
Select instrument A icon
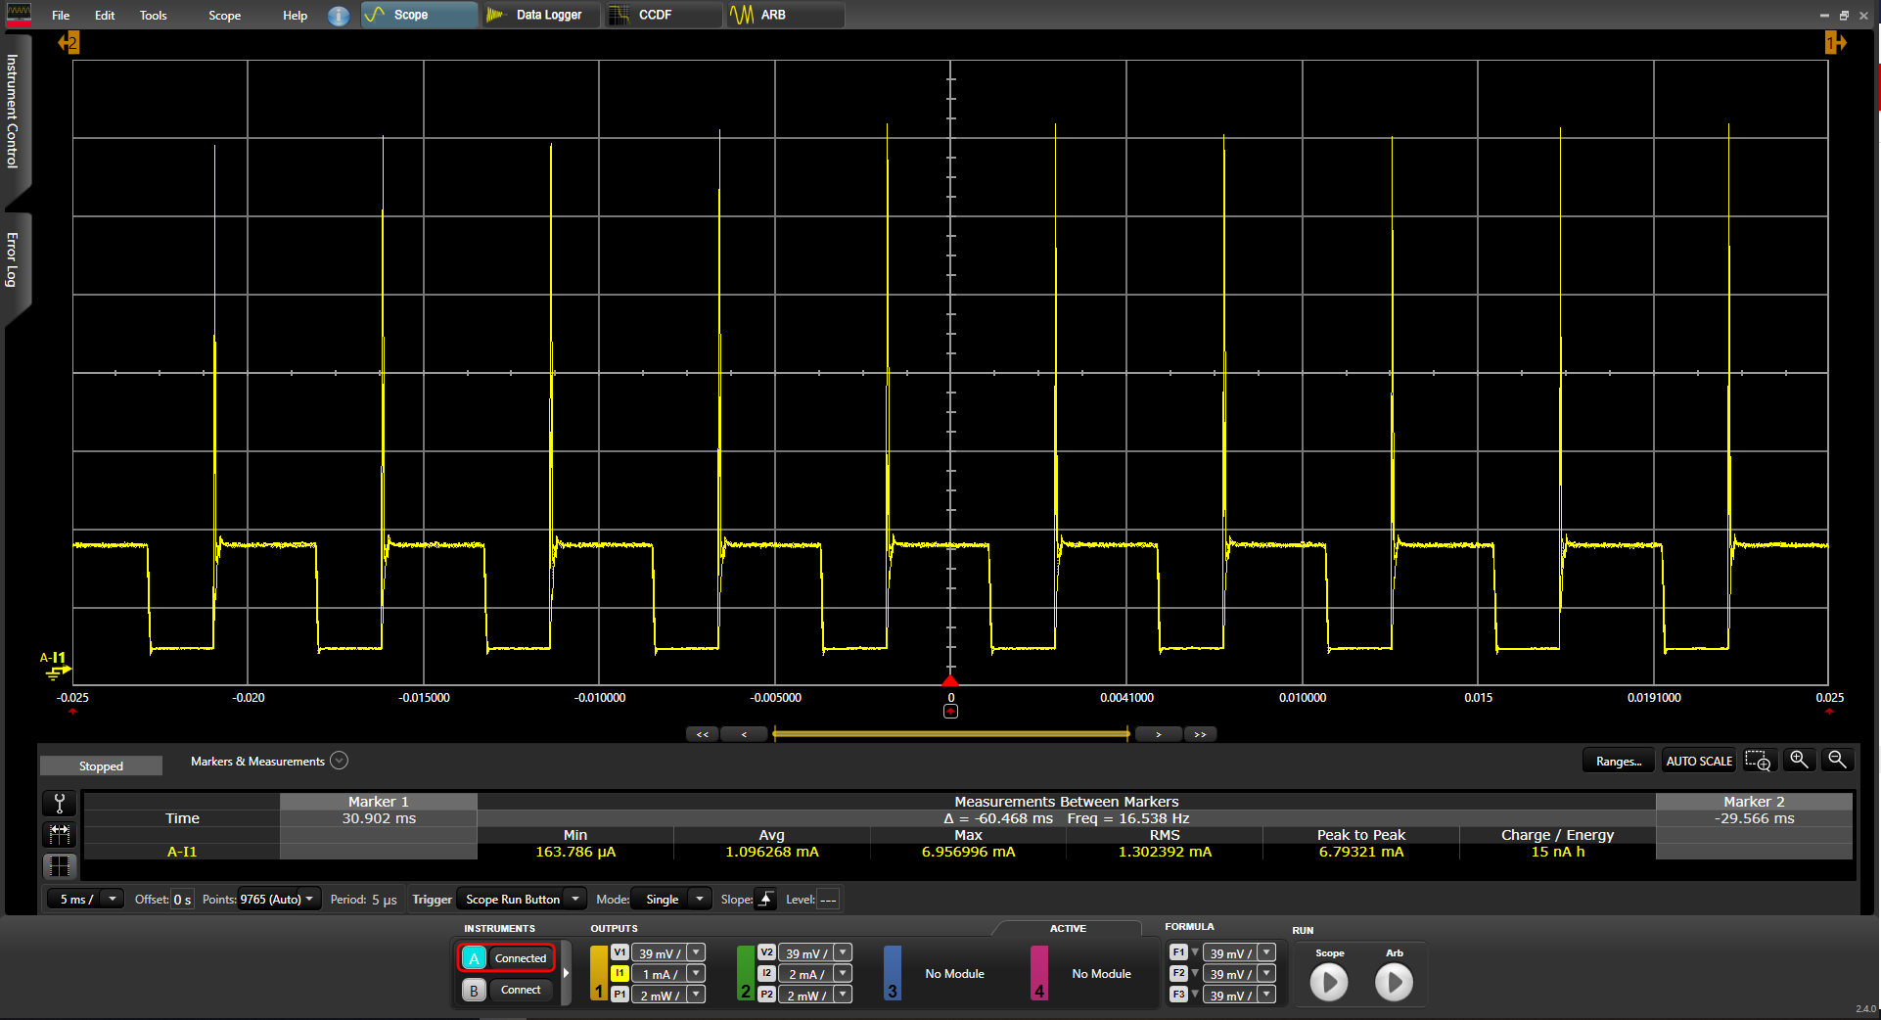[x=474, y=958]
